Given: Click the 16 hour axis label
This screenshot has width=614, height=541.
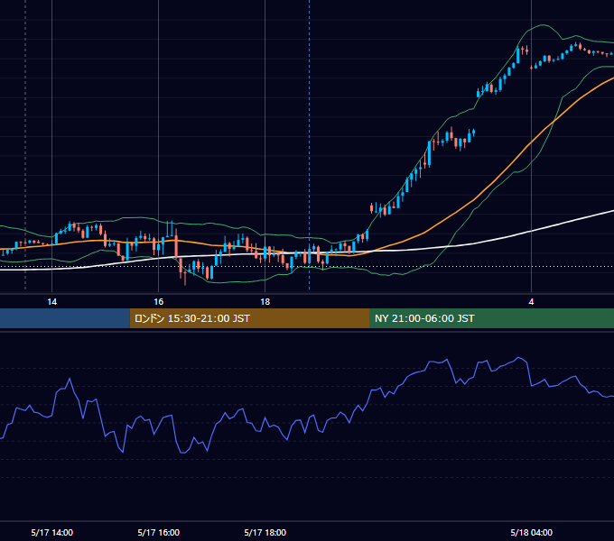Looking at the screenshot, I should pos(158,302).
